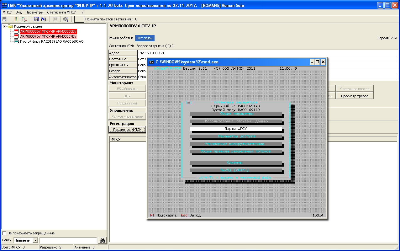The width and height of the screenshot is (400, 251).
Task: Open the ? help menu
Action: coord(82,12)
